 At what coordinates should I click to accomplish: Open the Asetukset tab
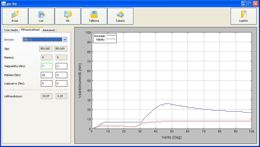point(49,30)
